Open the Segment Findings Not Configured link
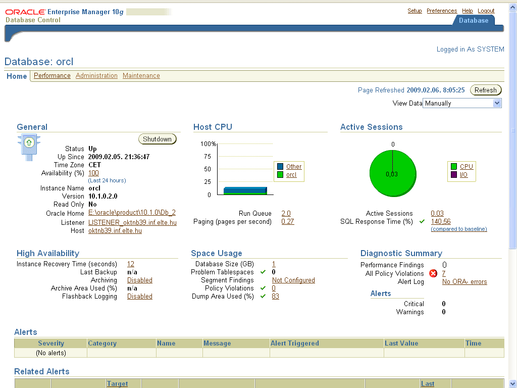 point(293,280)
